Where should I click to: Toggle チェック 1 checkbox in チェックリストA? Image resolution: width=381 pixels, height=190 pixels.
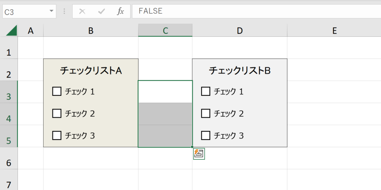pyautogui.click(x=57, y=91)
